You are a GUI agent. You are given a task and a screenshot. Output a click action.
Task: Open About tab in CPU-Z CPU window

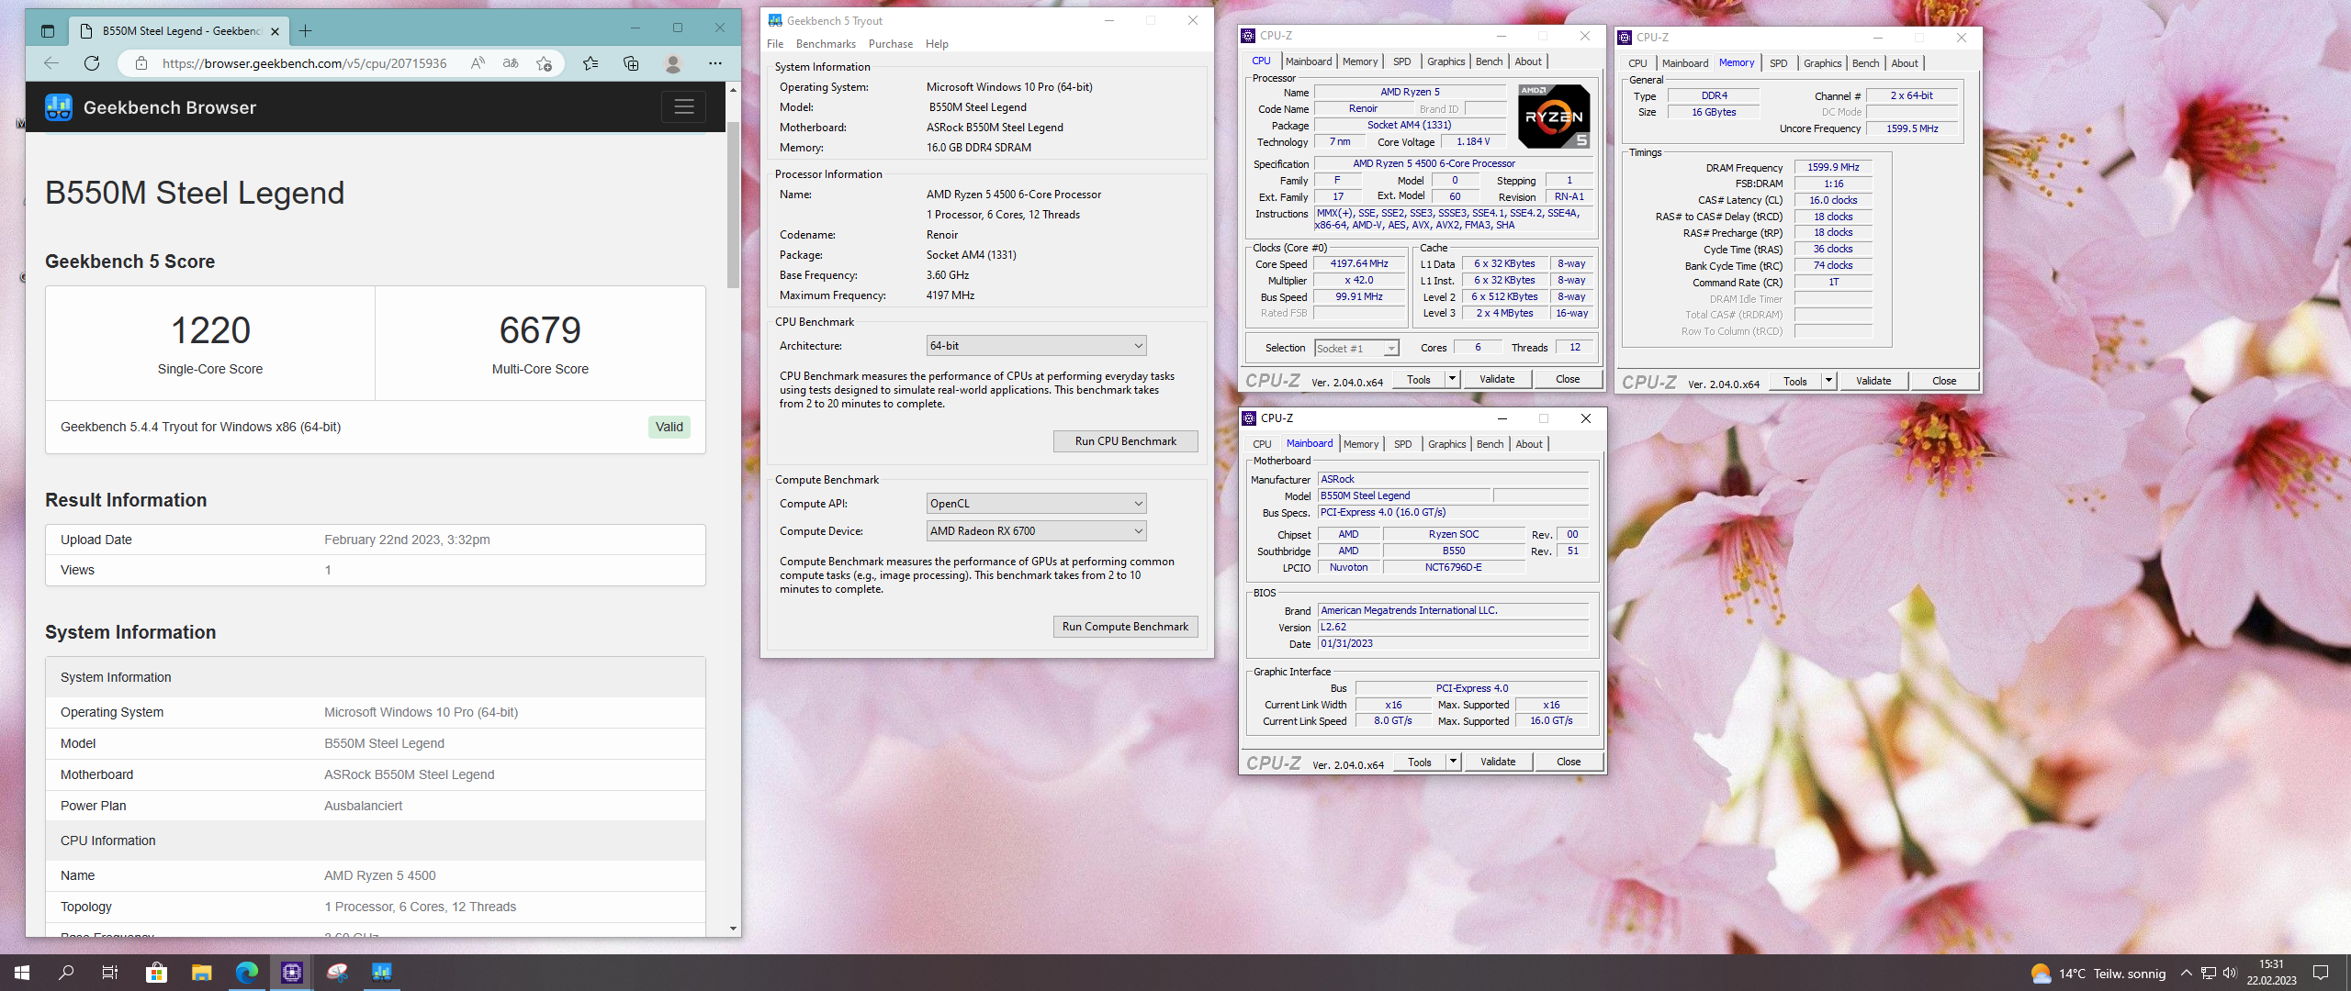tap(1528, 61)
